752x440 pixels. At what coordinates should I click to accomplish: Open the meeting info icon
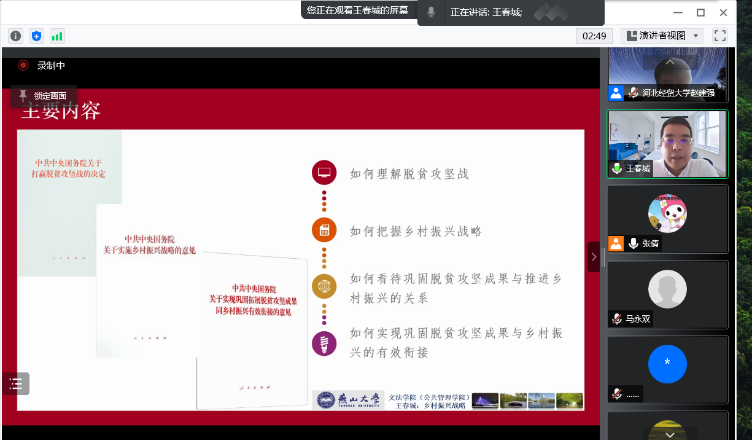click(x=15, y=36)
